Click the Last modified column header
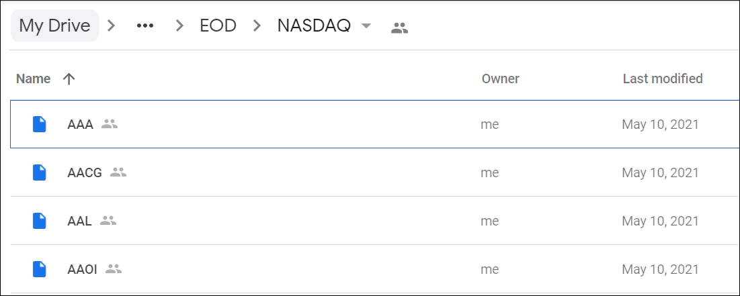Screen dimensions: 740x296 663,79
